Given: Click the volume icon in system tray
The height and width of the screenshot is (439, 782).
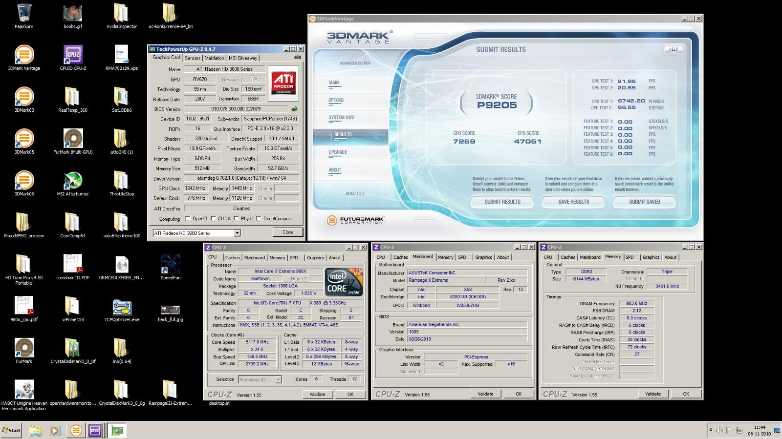Looking at the screenshot, I should (720, 430).
